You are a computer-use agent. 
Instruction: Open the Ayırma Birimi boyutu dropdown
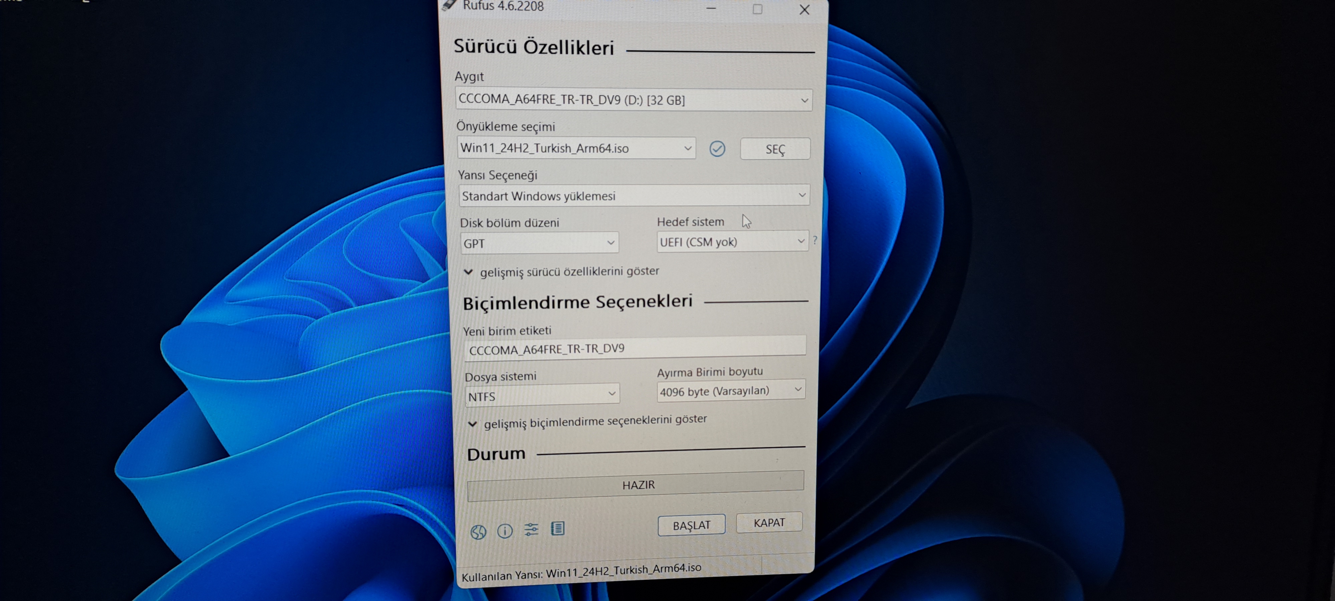(731, 390)
